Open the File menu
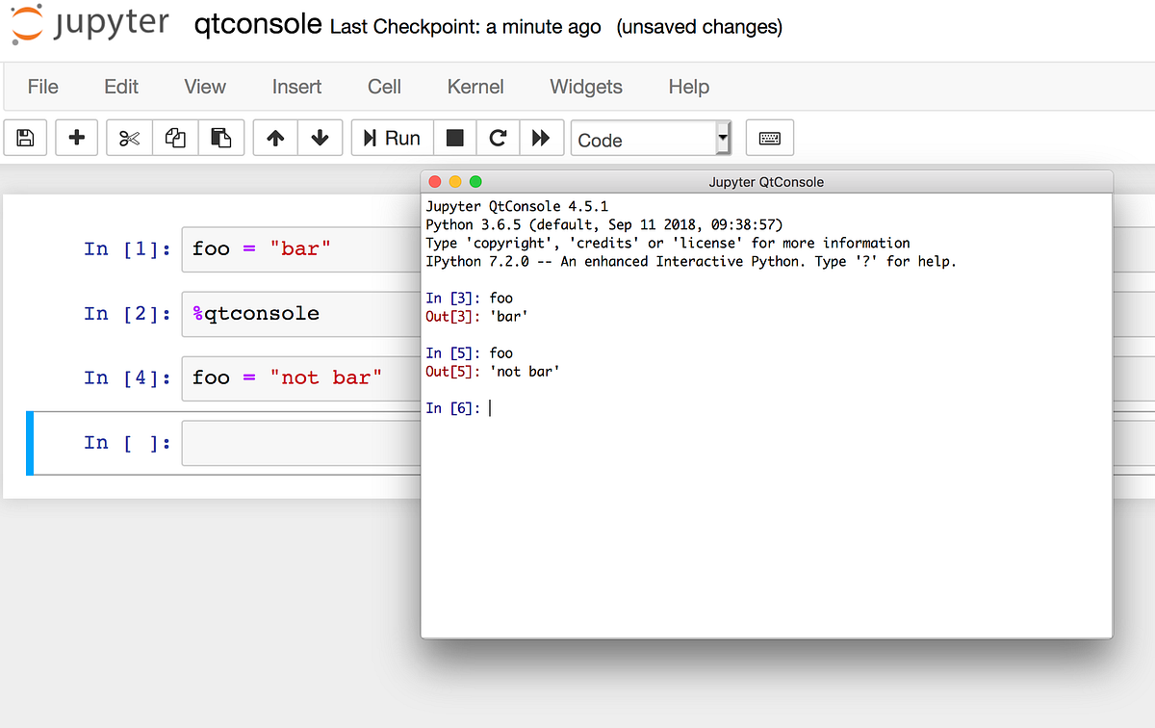 pos(42,87)
